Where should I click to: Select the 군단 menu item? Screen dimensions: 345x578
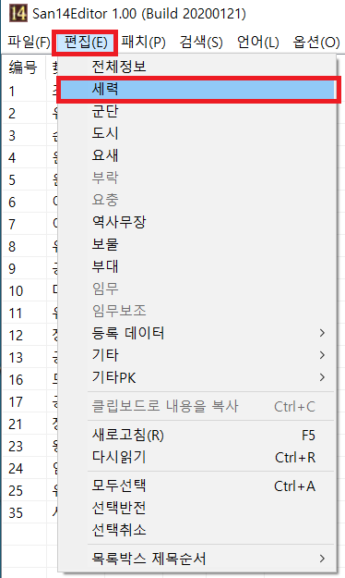(198, 111)
